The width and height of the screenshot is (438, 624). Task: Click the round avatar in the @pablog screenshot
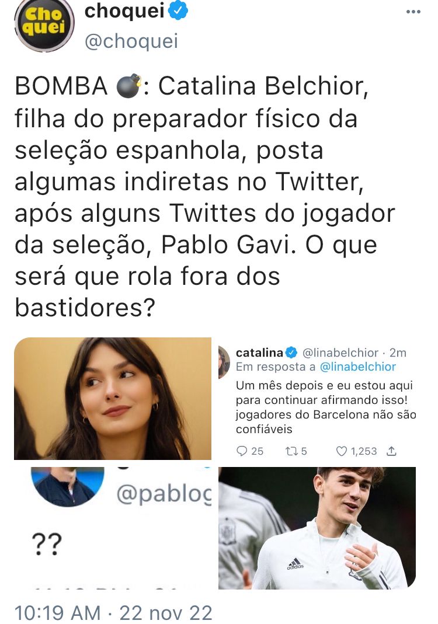coord(67,486)
